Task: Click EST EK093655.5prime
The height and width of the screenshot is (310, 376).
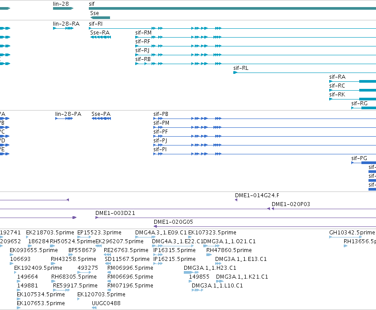Action: (34, 250)
